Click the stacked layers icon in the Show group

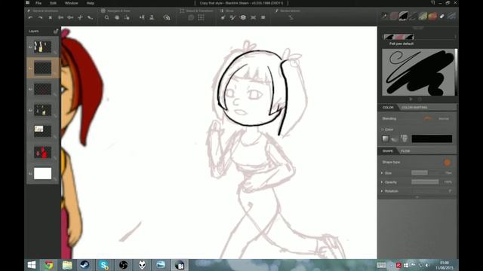coord(243,17)
